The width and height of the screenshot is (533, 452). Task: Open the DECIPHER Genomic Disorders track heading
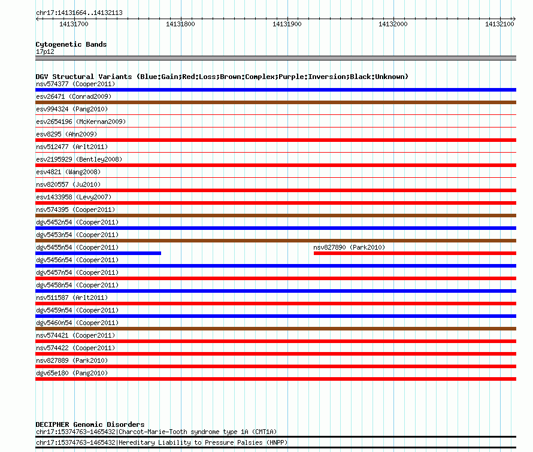click(x=90, y=424)
